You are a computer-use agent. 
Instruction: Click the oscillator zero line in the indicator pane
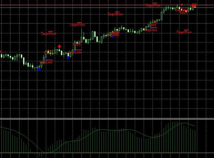tap(107, 153)
